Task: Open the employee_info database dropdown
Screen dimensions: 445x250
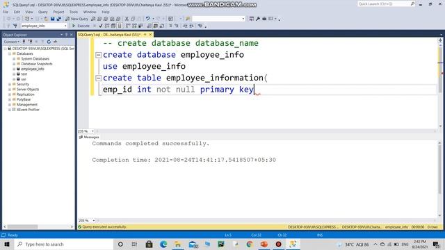Action: [x=65, y=26]
